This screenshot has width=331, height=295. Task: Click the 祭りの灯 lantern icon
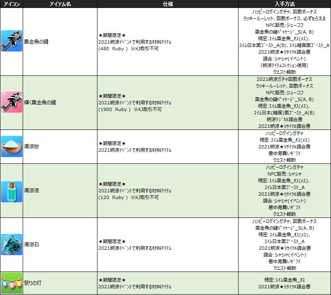[12, 283]
